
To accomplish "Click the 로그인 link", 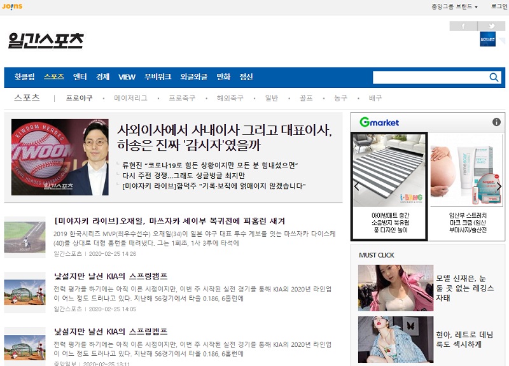I will point(499,6).
